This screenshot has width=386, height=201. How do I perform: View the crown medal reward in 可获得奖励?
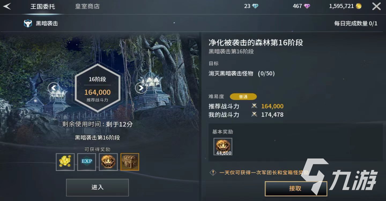(x=108, y=162)
